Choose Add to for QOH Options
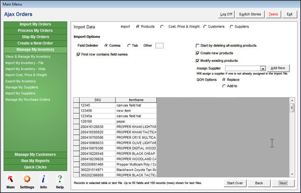The height and width of the screenshot is (193, 301). (224, 86)
